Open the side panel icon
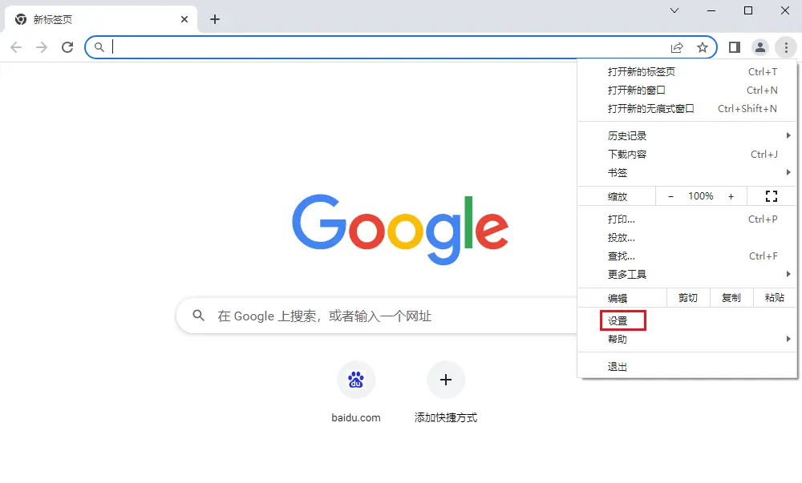 pos(735,47)
